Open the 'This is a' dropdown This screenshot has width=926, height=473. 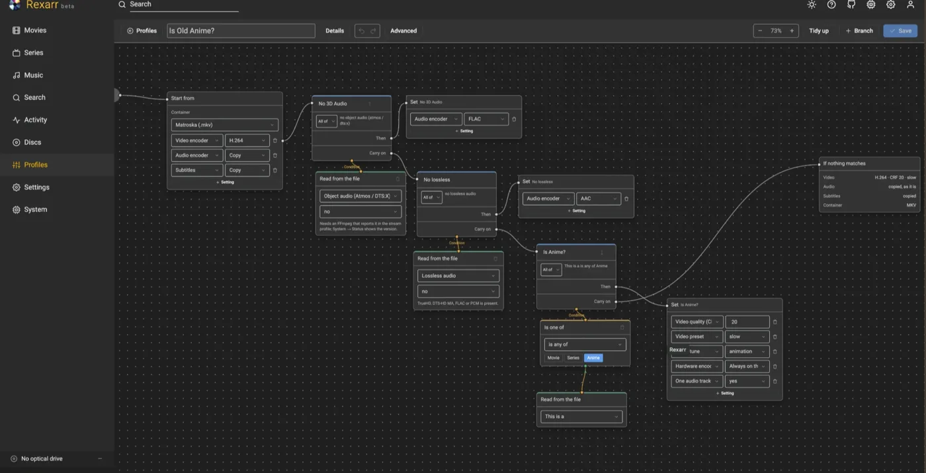581,417
